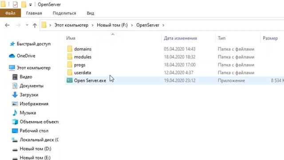The image size is (284, 160).
Task: Open the Поделиться ribbon tab
Action: click(64, 13)
